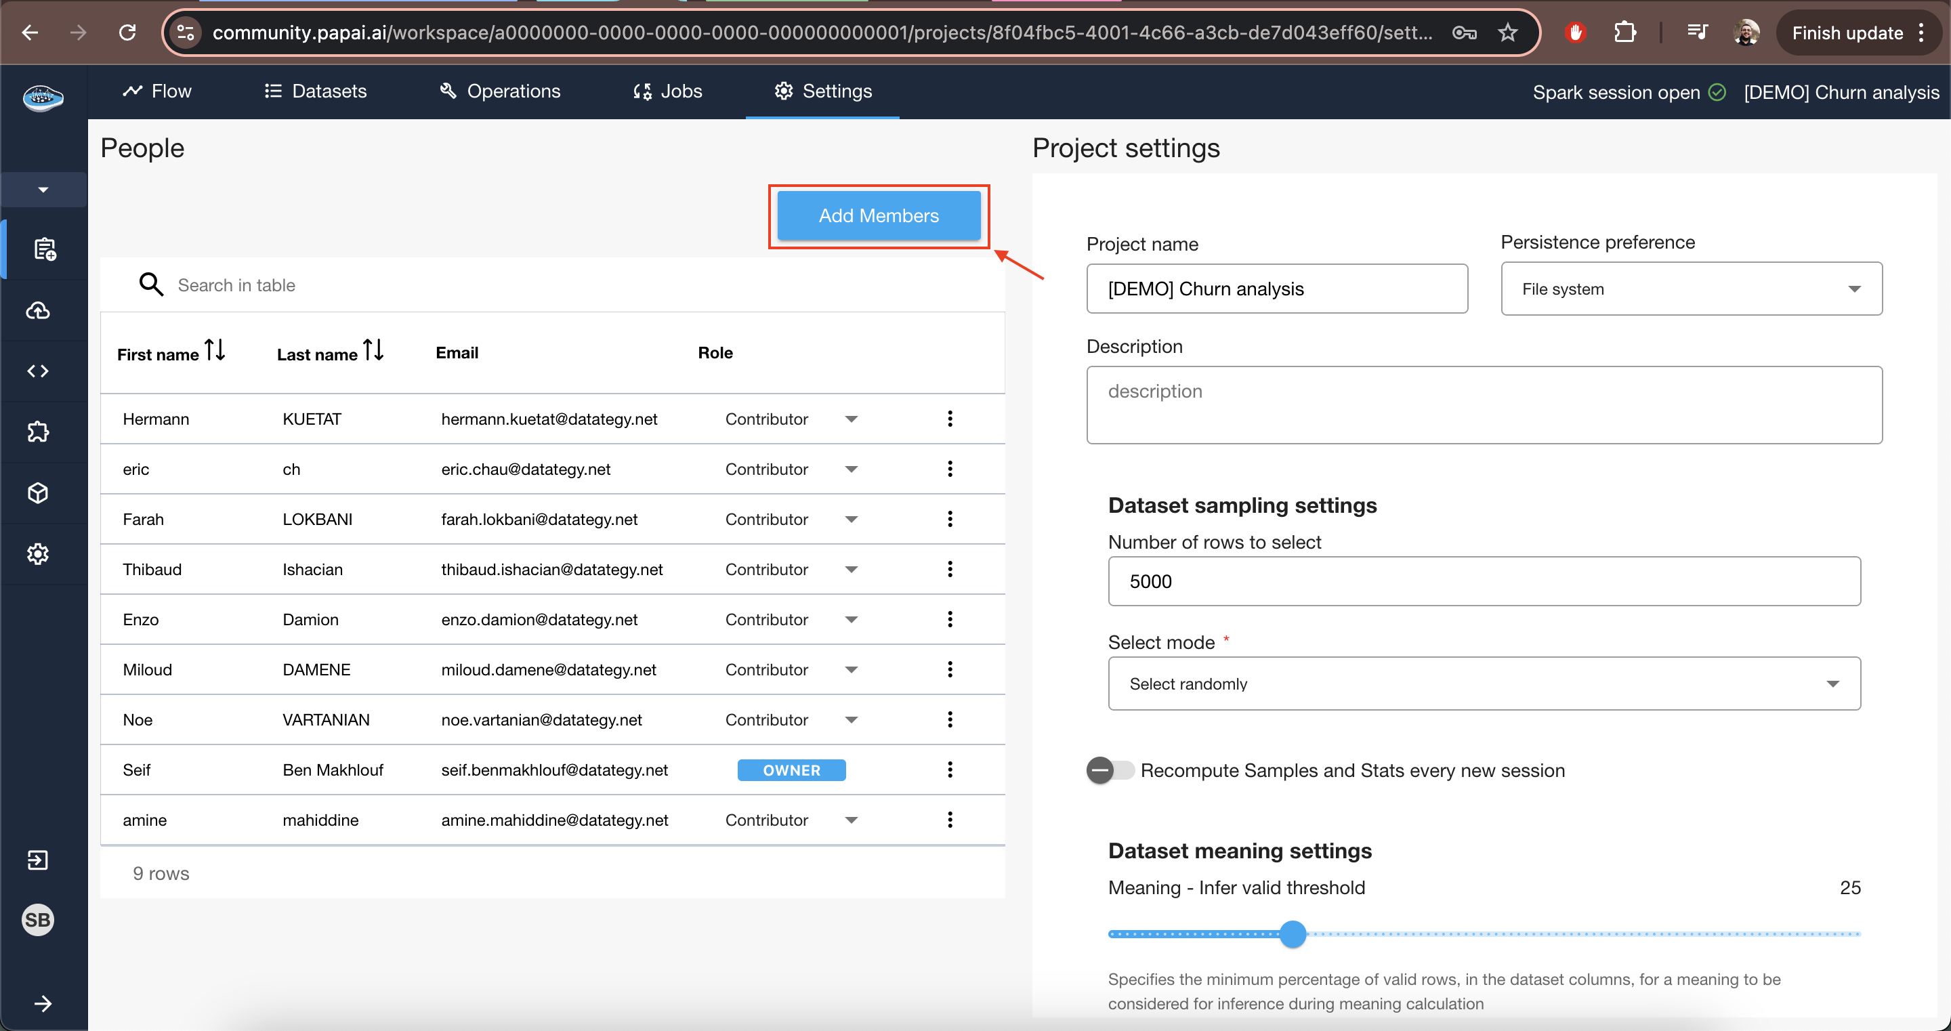Open the code brackets sidebar icon
This screenshot has width=1951, height=1031.
click(x=38, y=371)
